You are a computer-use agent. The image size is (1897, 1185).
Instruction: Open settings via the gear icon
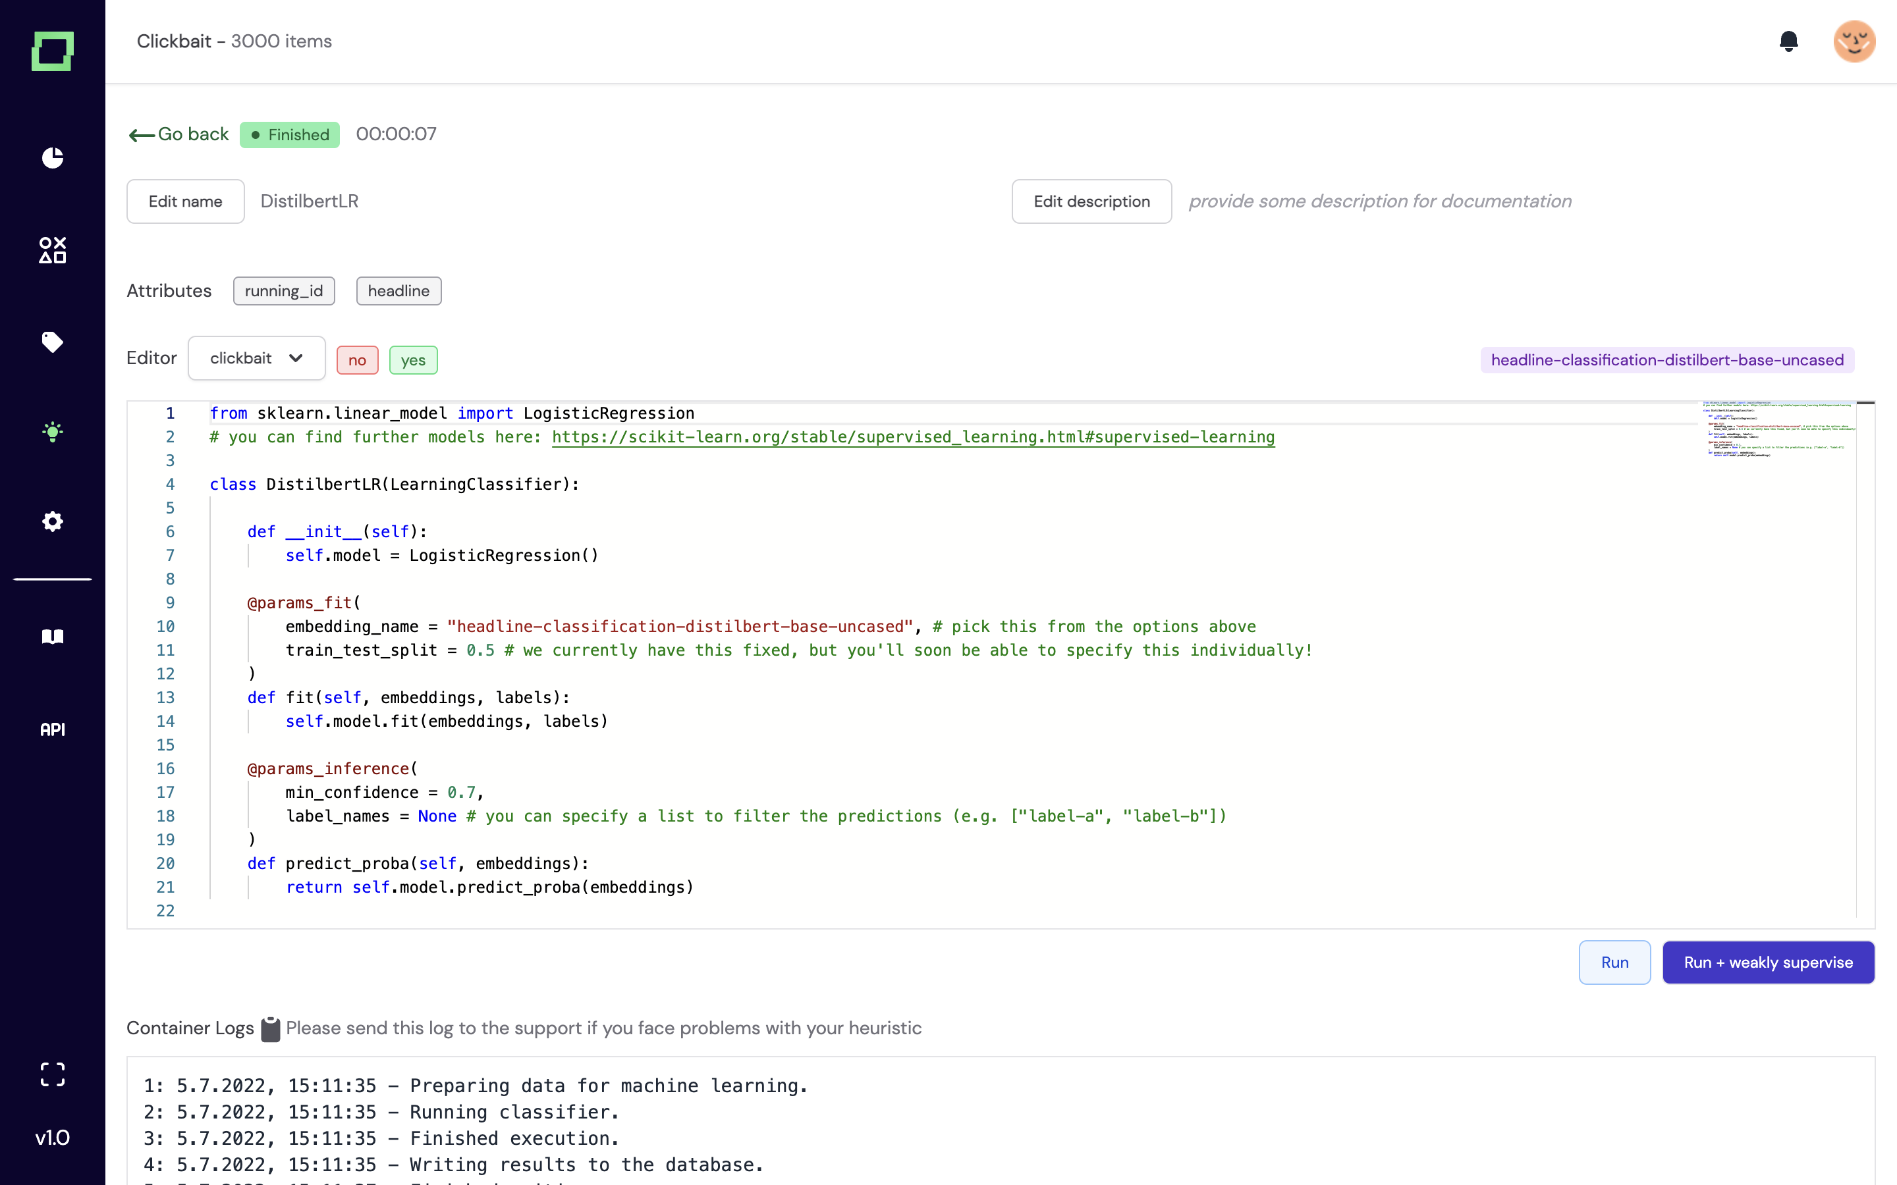click(53, 521)
